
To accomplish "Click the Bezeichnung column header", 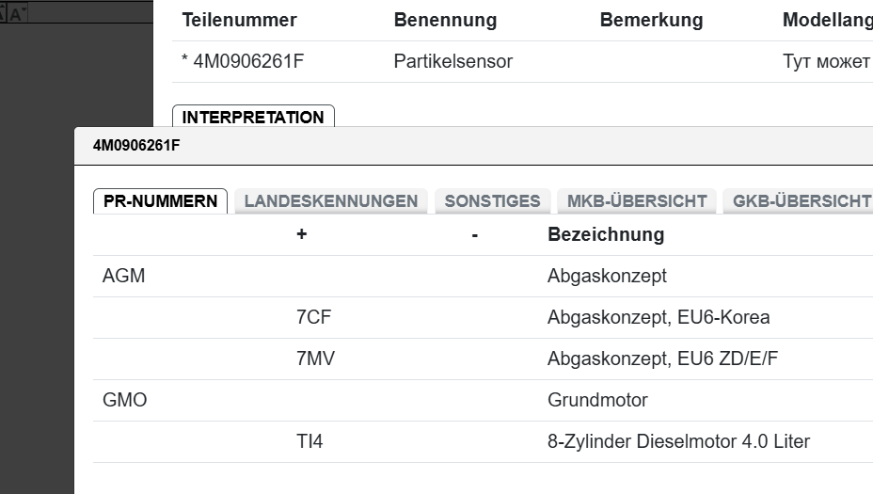I will point(606,234).
